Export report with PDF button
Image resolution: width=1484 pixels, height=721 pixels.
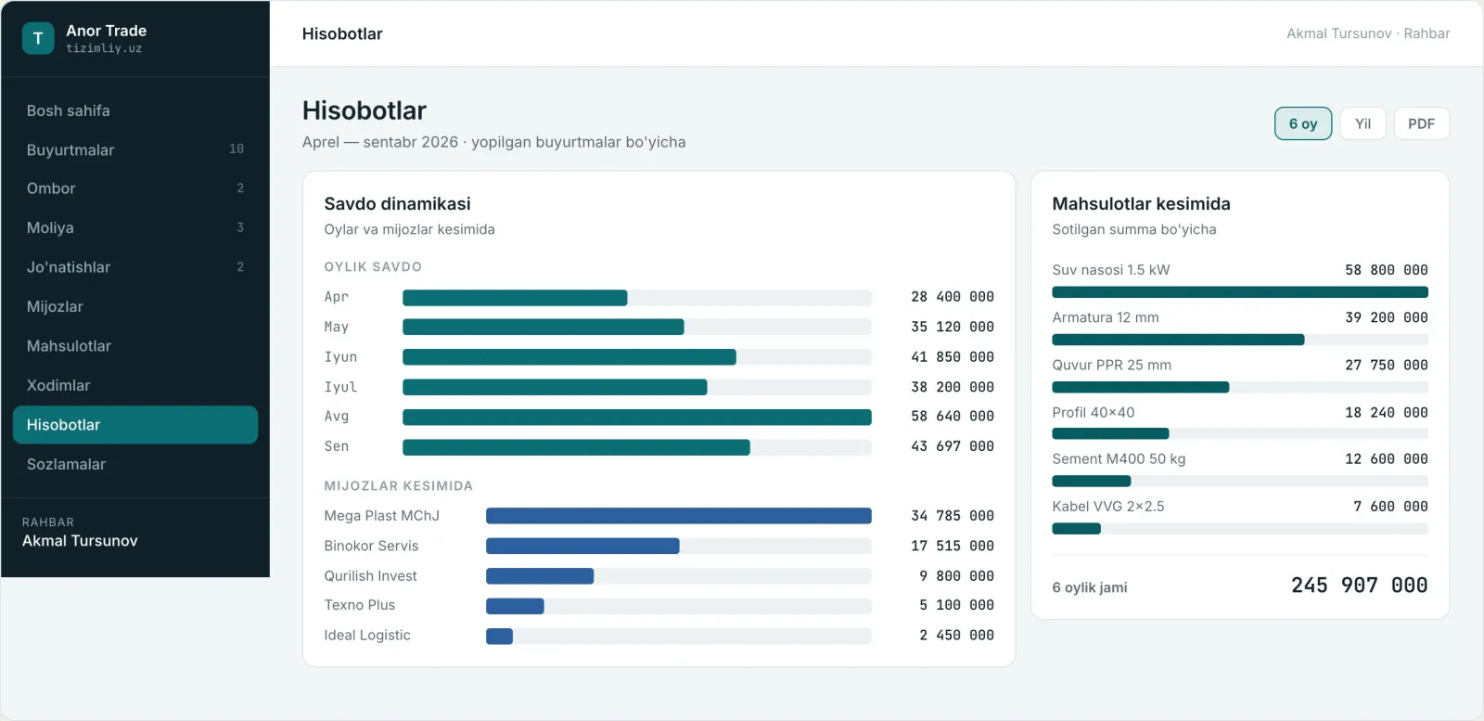[1421, 123]
